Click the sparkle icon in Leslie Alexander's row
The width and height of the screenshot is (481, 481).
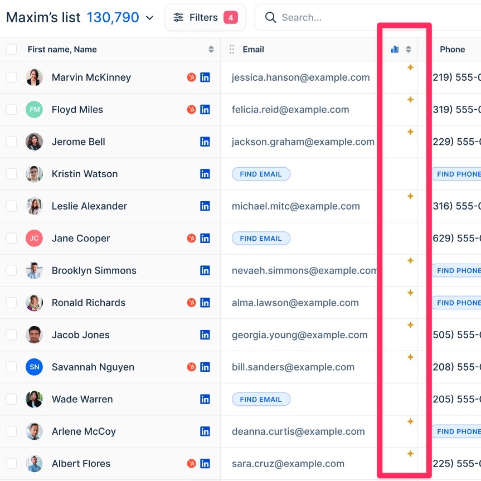(410, 196)
